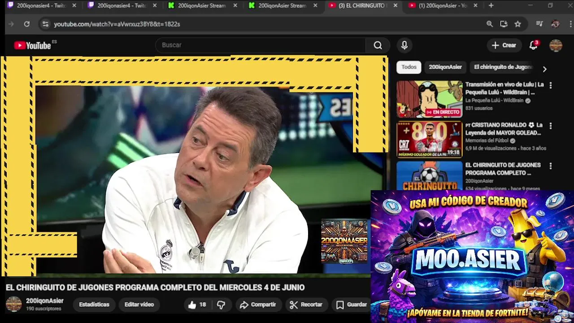Open the zoom magnifier in address bar
This screenshot has height=323, width=574.
pos(490,24)
